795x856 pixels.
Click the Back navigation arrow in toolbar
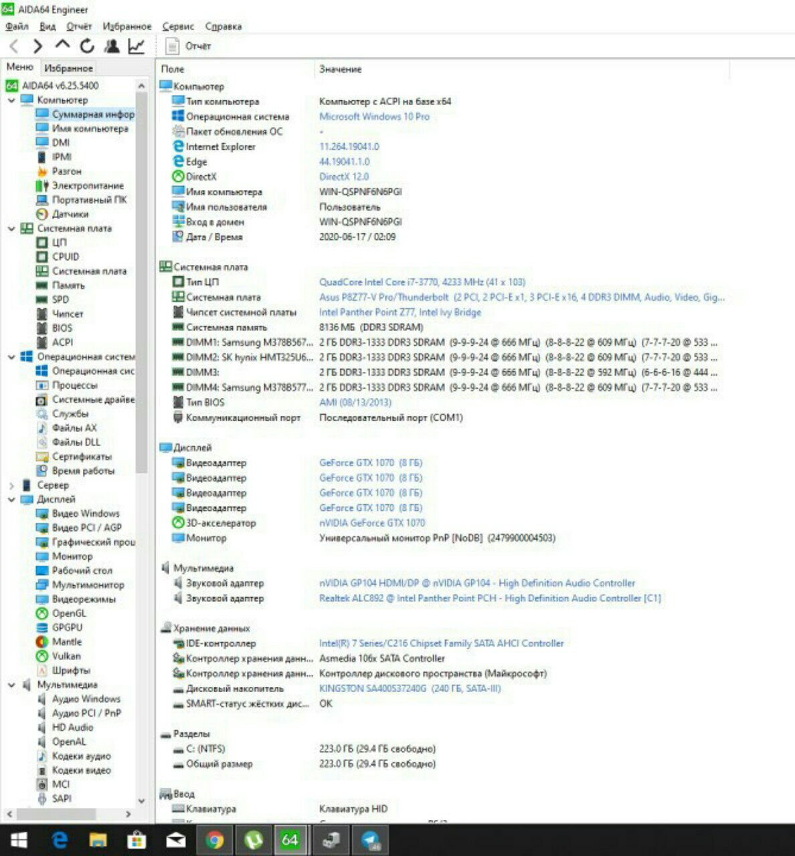(15, 46)
